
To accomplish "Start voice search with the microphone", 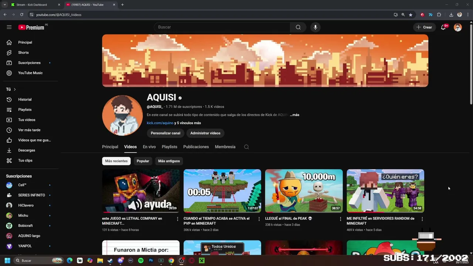I will pos(315,27).
